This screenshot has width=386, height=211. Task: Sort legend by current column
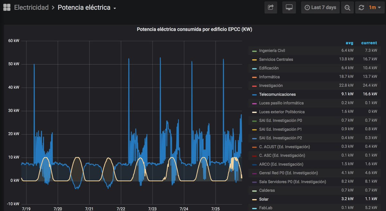369,43
